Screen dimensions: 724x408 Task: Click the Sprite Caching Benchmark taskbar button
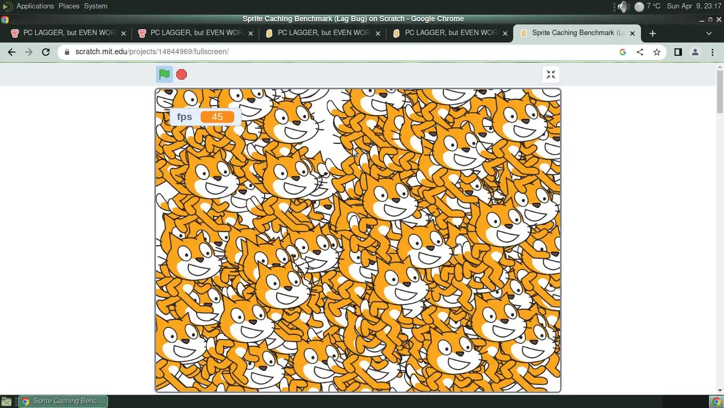pos(63,402)
